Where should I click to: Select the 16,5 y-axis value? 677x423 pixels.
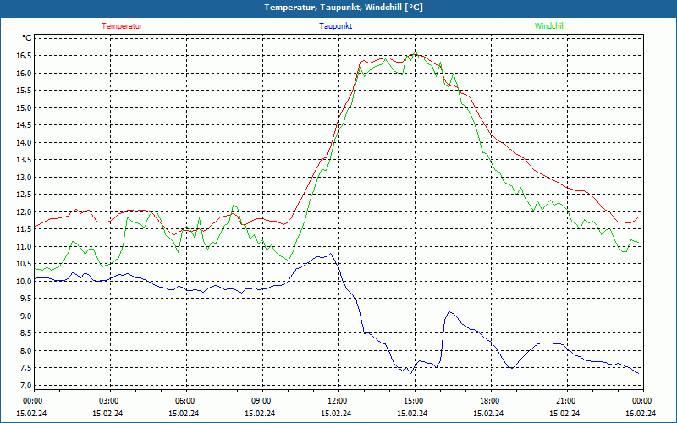click(x=24, y=56)
